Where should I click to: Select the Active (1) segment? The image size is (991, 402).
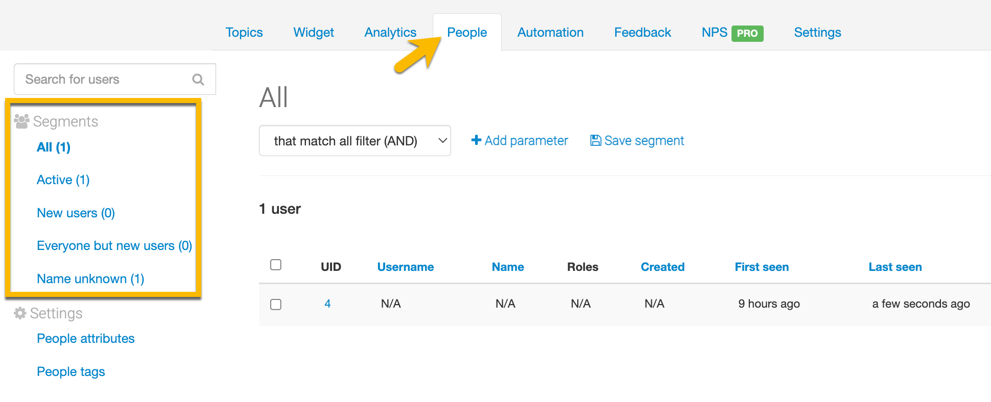pos(63,180)
